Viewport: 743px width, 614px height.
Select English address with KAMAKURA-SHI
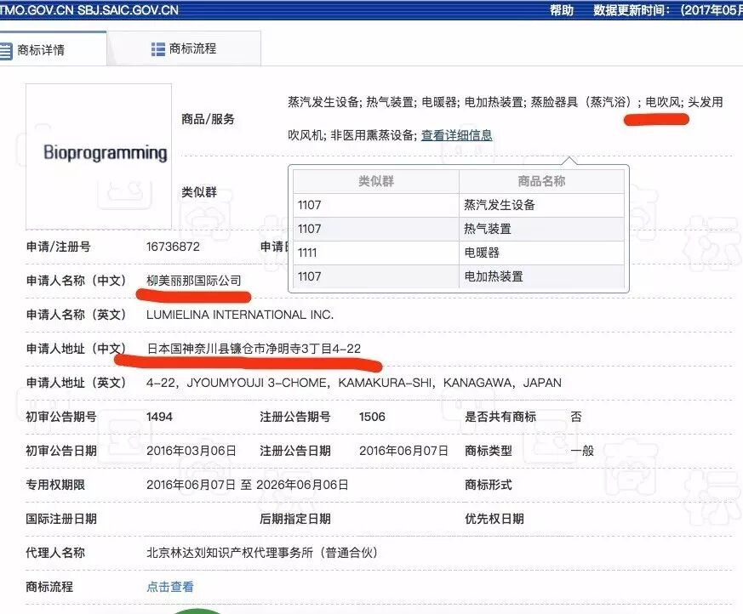(x=353, y=383)
